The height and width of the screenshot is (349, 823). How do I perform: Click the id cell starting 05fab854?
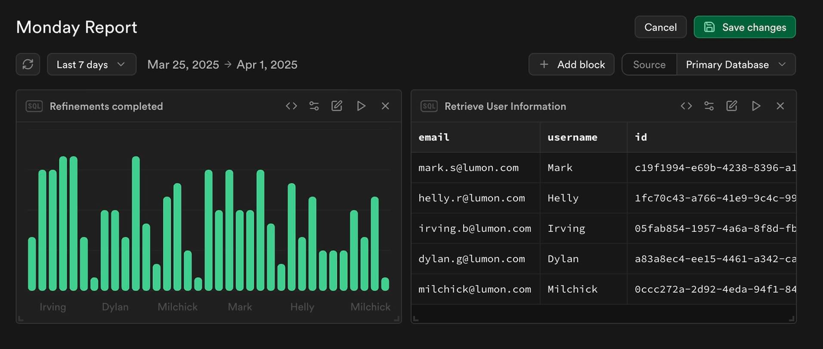point(712,228)
